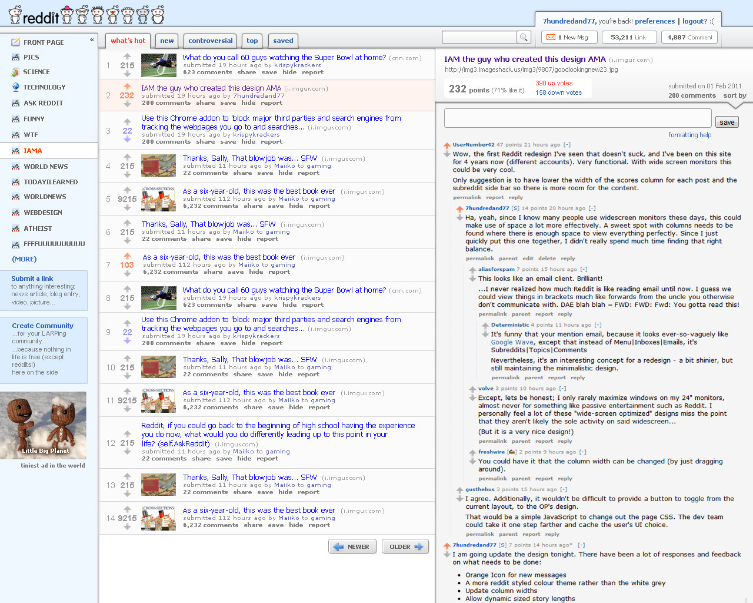This screenshot has height=603, width=753.
Task: Upvote post number 1
Action: 127,57
